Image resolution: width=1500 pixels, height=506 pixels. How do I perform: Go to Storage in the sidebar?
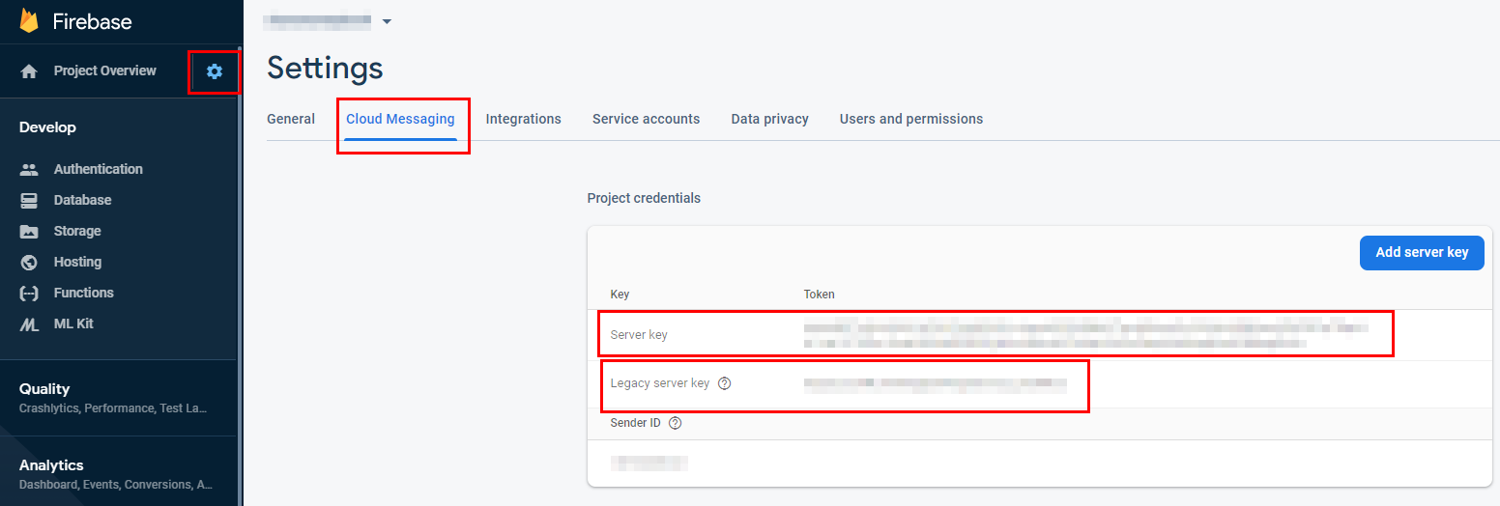(77, 231)
